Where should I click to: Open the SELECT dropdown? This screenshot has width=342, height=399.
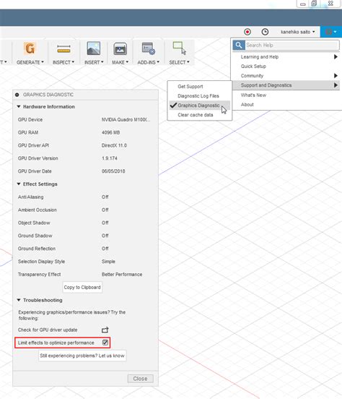coord(179,62)
